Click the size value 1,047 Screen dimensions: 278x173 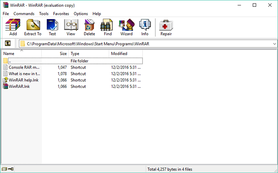coord(62,67)
